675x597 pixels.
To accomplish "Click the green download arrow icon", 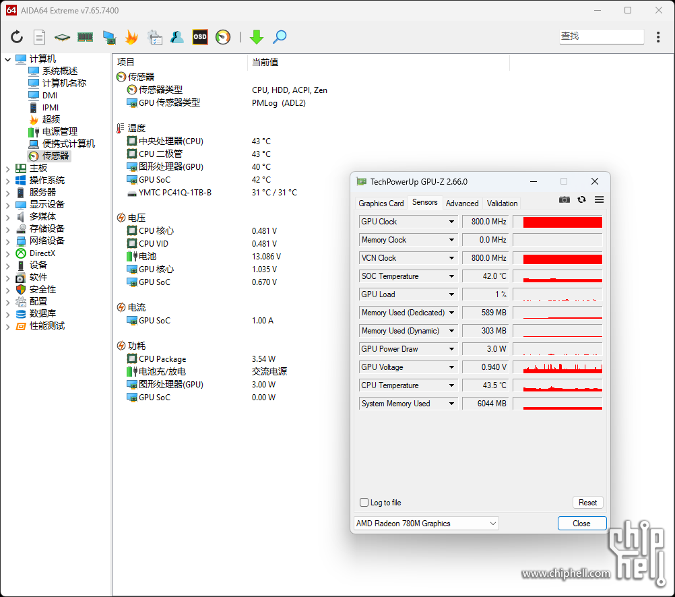I will tap(257, 37).
